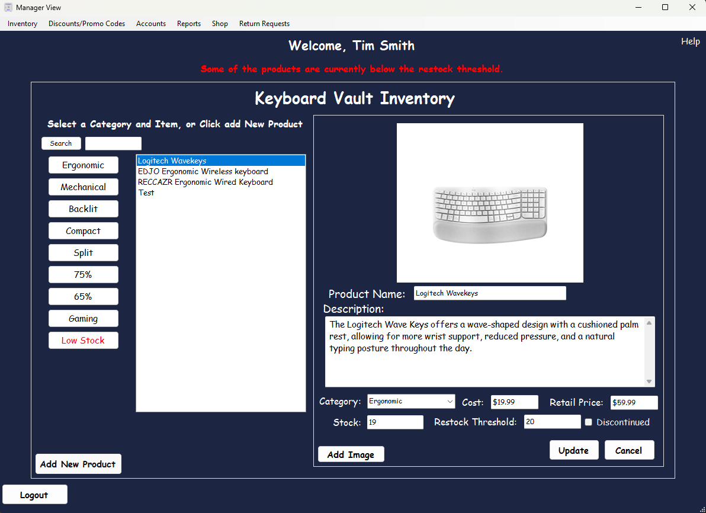Click the Update button
Image resolution: width=706 pixels, height=513 pixels.
tap(573, 450)
